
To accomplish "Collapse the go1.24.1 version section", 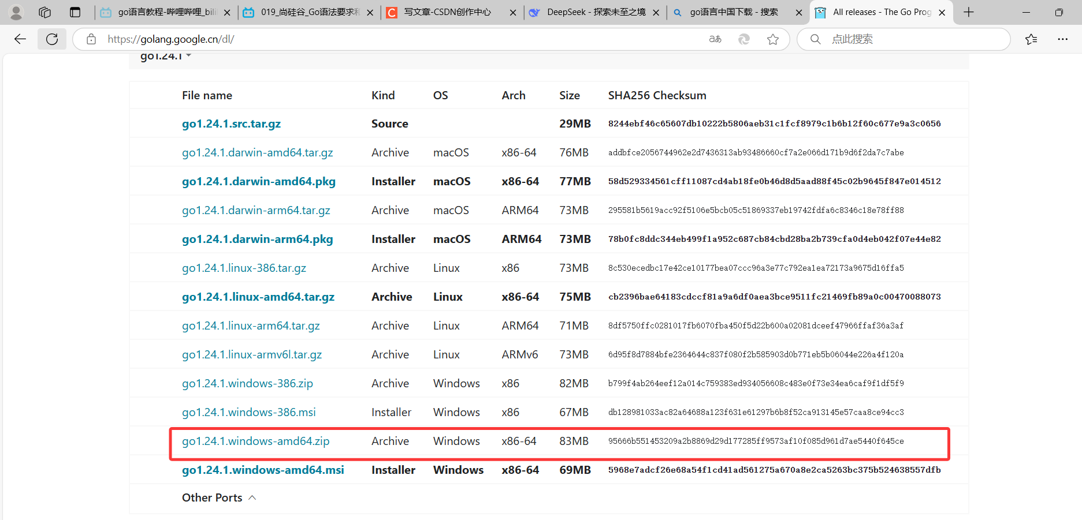I will click(x=166, y=57).
